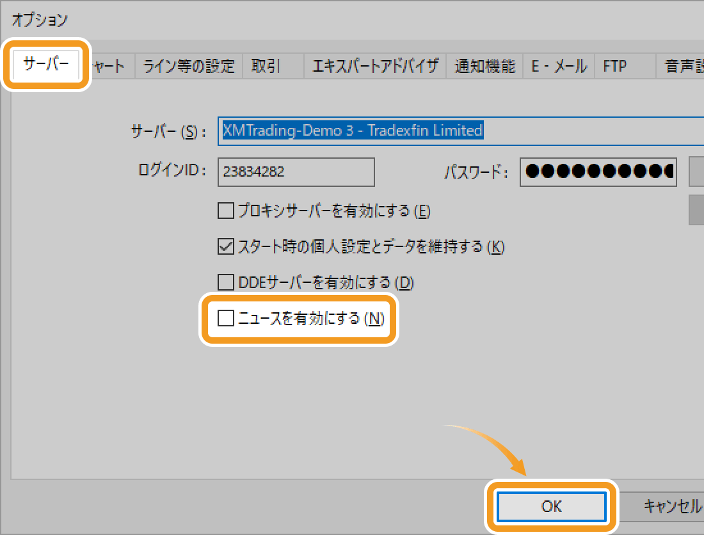Screen dimensions: 704x535
Task: Select the FTP tab
Action: (x=614, y=66)
